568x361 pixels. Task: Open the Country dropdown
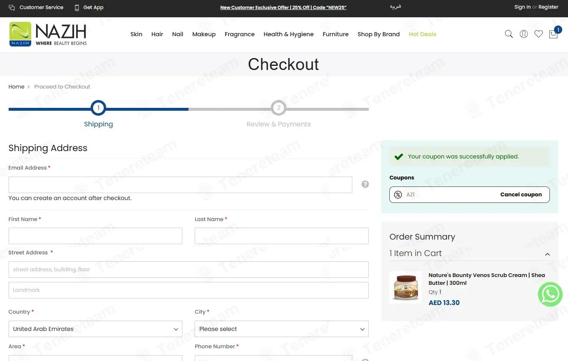coord(95,329)
